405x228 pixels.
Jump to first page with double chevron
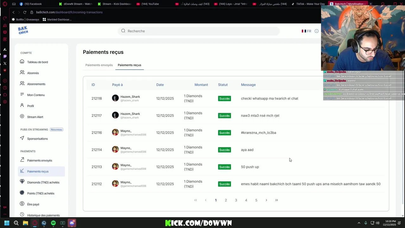tap(196, 200)
